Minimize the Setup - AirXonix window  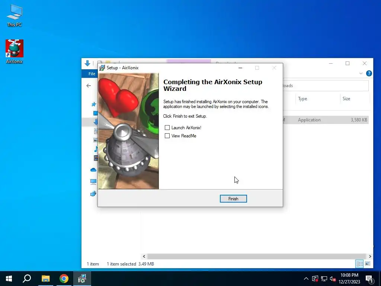coord(240,68)
